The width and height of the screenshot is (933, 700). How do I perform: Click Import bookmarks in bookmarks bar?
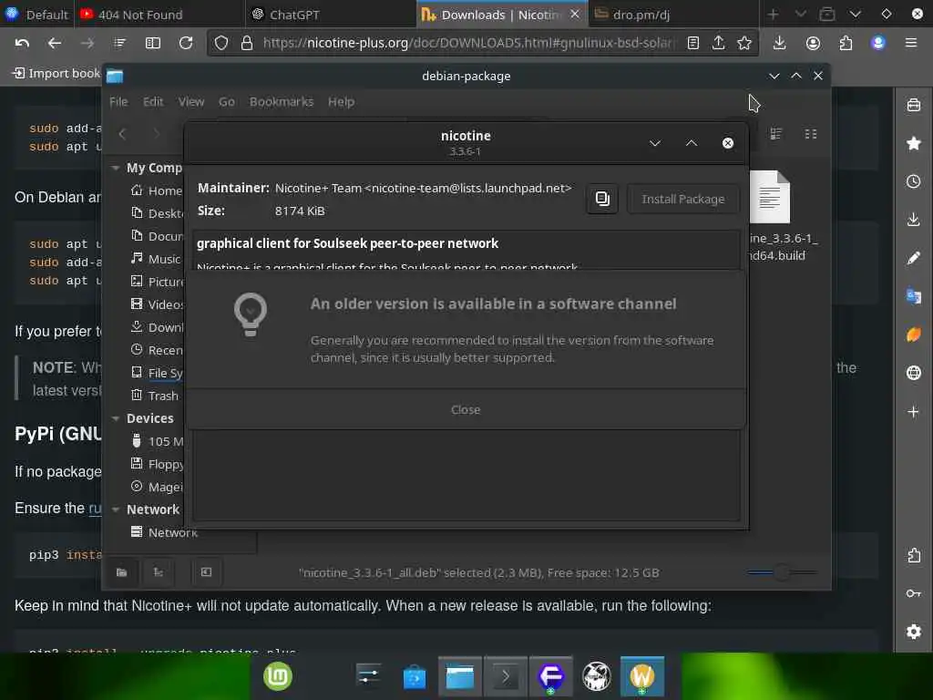(x=57, y=73)
